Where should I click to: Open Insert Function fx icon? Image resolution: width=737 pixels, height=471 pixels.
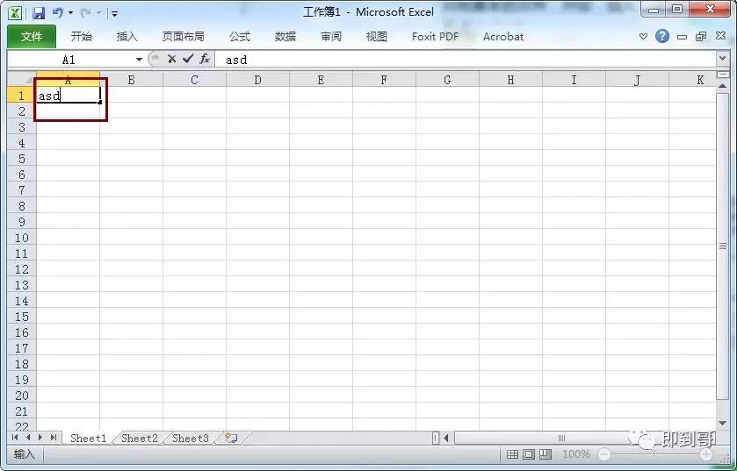[x=204, y=59]
